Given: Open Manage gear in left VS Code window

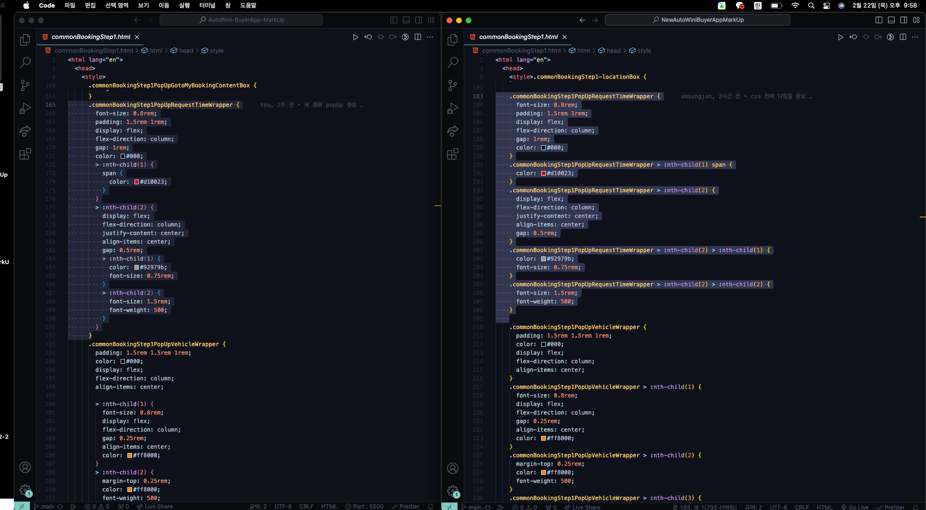Looking at the screenshot, I should [25, 490].
